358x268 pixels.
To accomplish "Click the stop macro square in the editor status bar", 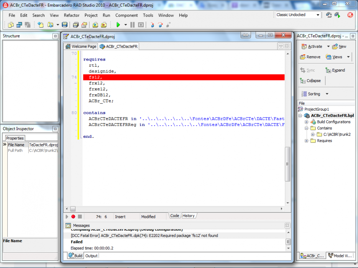I will tap(80, 216).
